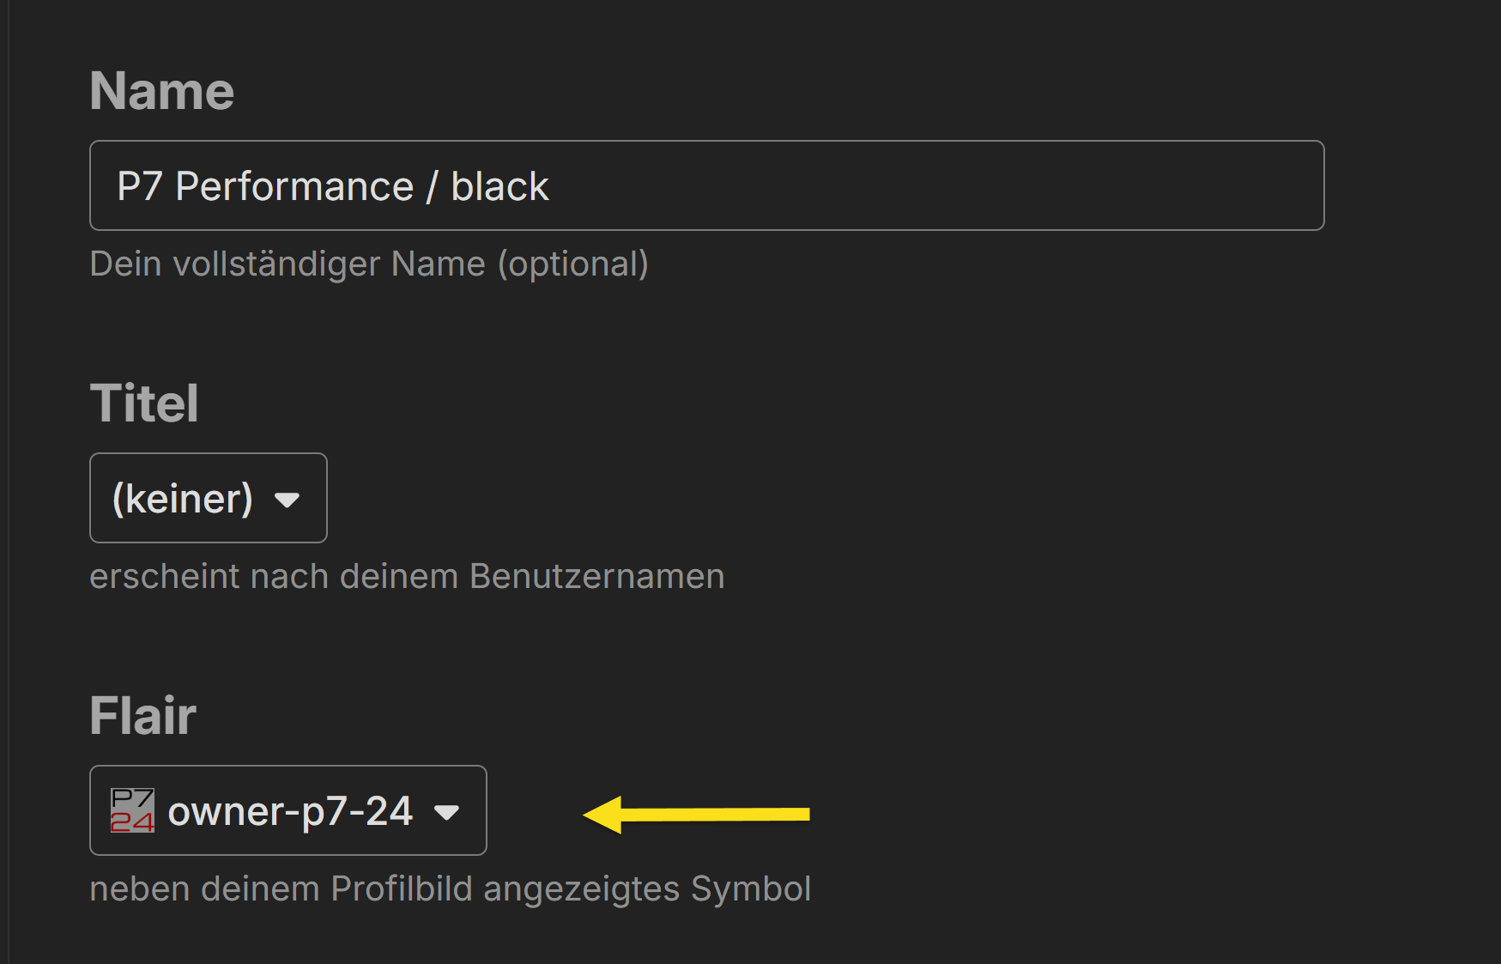
Task: Click the P7 24 flair icon
Action: click(x=132, y=810)
